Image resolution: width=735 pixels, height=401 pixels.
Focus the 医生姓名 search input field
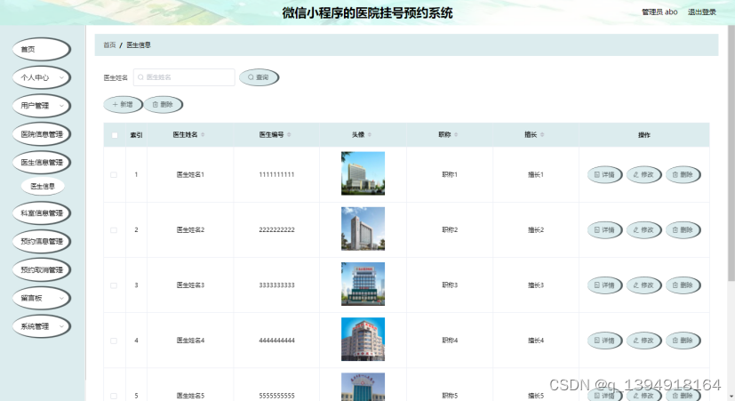tap(184, 77)
